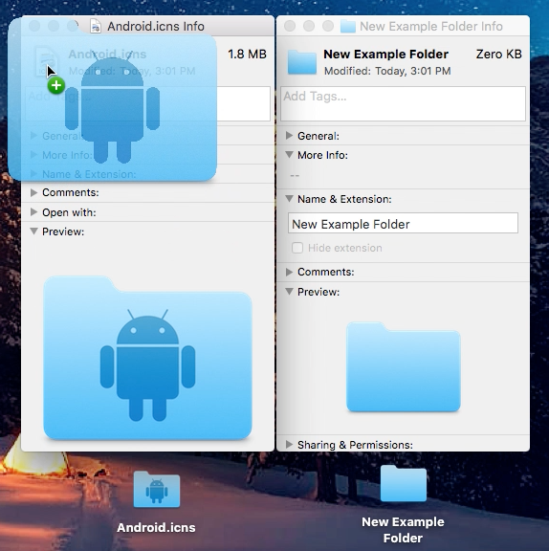Click the Android folder preview image
Screen dimensions: 549x551
click(147, 358)
